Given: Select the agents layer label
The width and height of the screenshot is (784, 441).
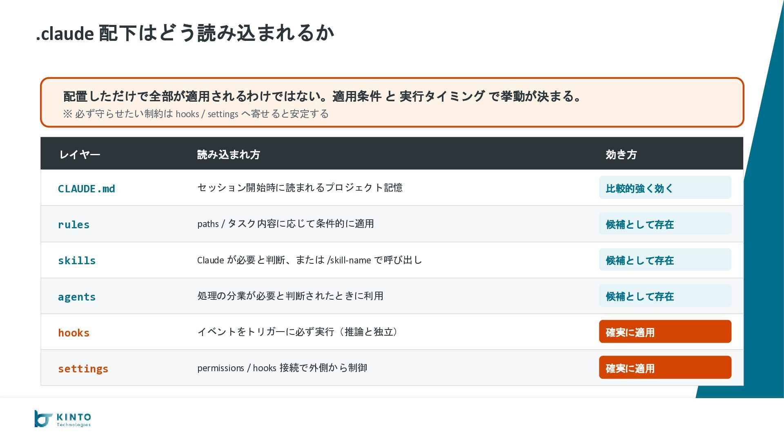Looking at the screenshot, I should [77, 297].
